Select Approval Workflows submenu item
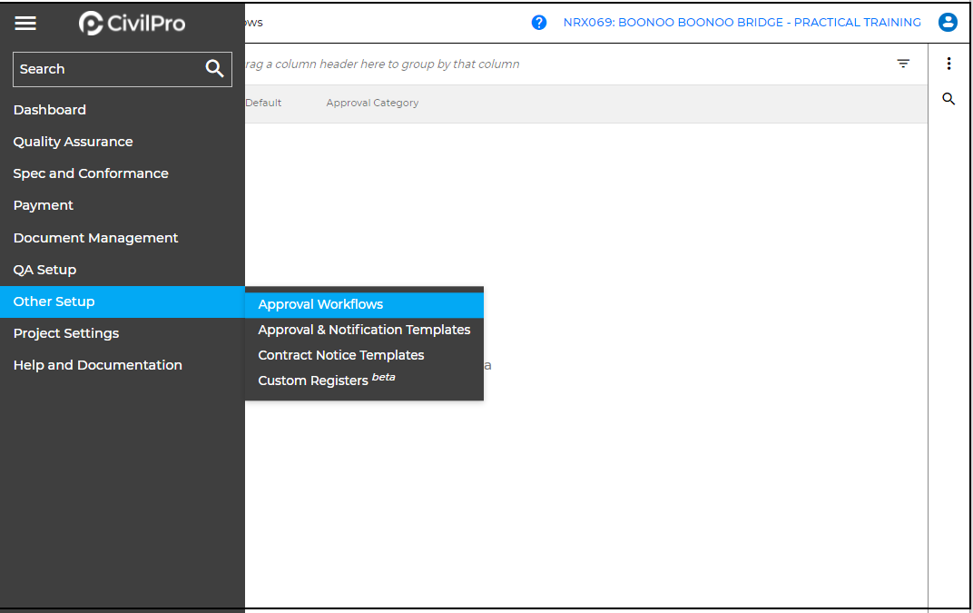 pyautogui.click(x=320, y=304)
